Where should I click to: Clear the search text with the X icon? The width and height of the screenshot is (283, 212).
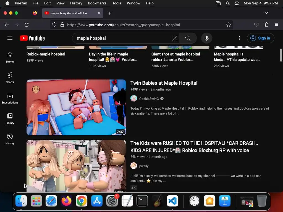(175, 38)
